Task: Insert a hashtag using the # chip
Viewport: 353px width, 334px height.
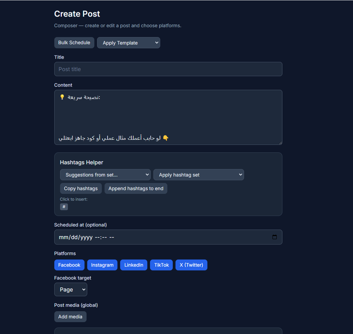Action: [64, 206]
